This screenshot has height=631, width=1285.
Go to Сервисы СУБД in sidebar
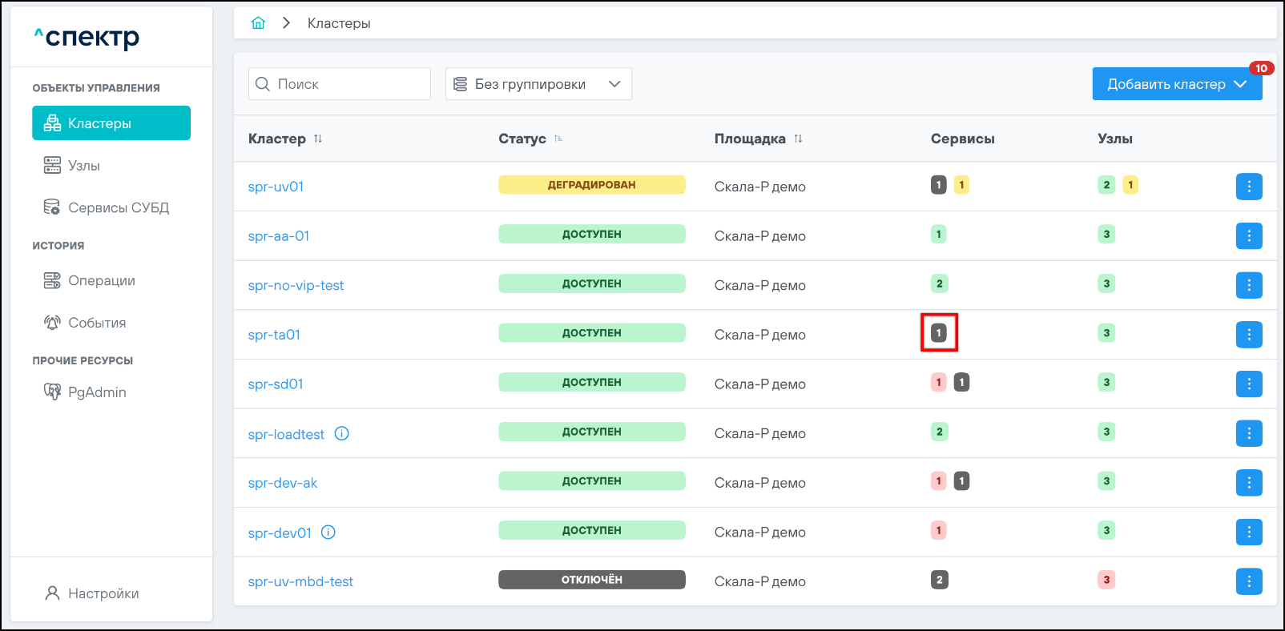[x=118, y=207]
